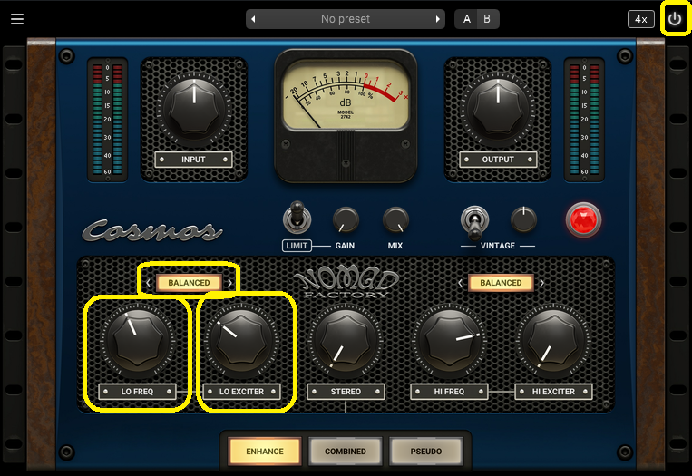
Task: Select next low-band mode with right chevron
Action: click(230, 283)
